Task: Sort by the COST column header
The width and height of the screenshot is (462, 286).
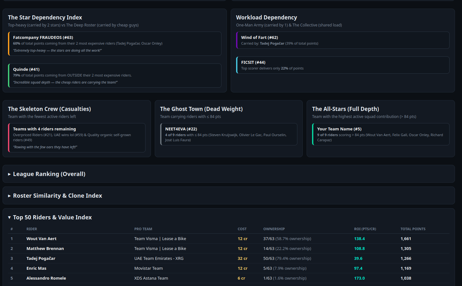Action: pos(242,229)
